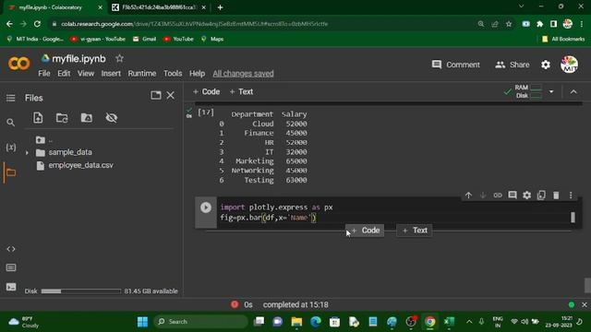Upload a file to session storage
Screen dimensions: 591x332
tap(38, 118)
